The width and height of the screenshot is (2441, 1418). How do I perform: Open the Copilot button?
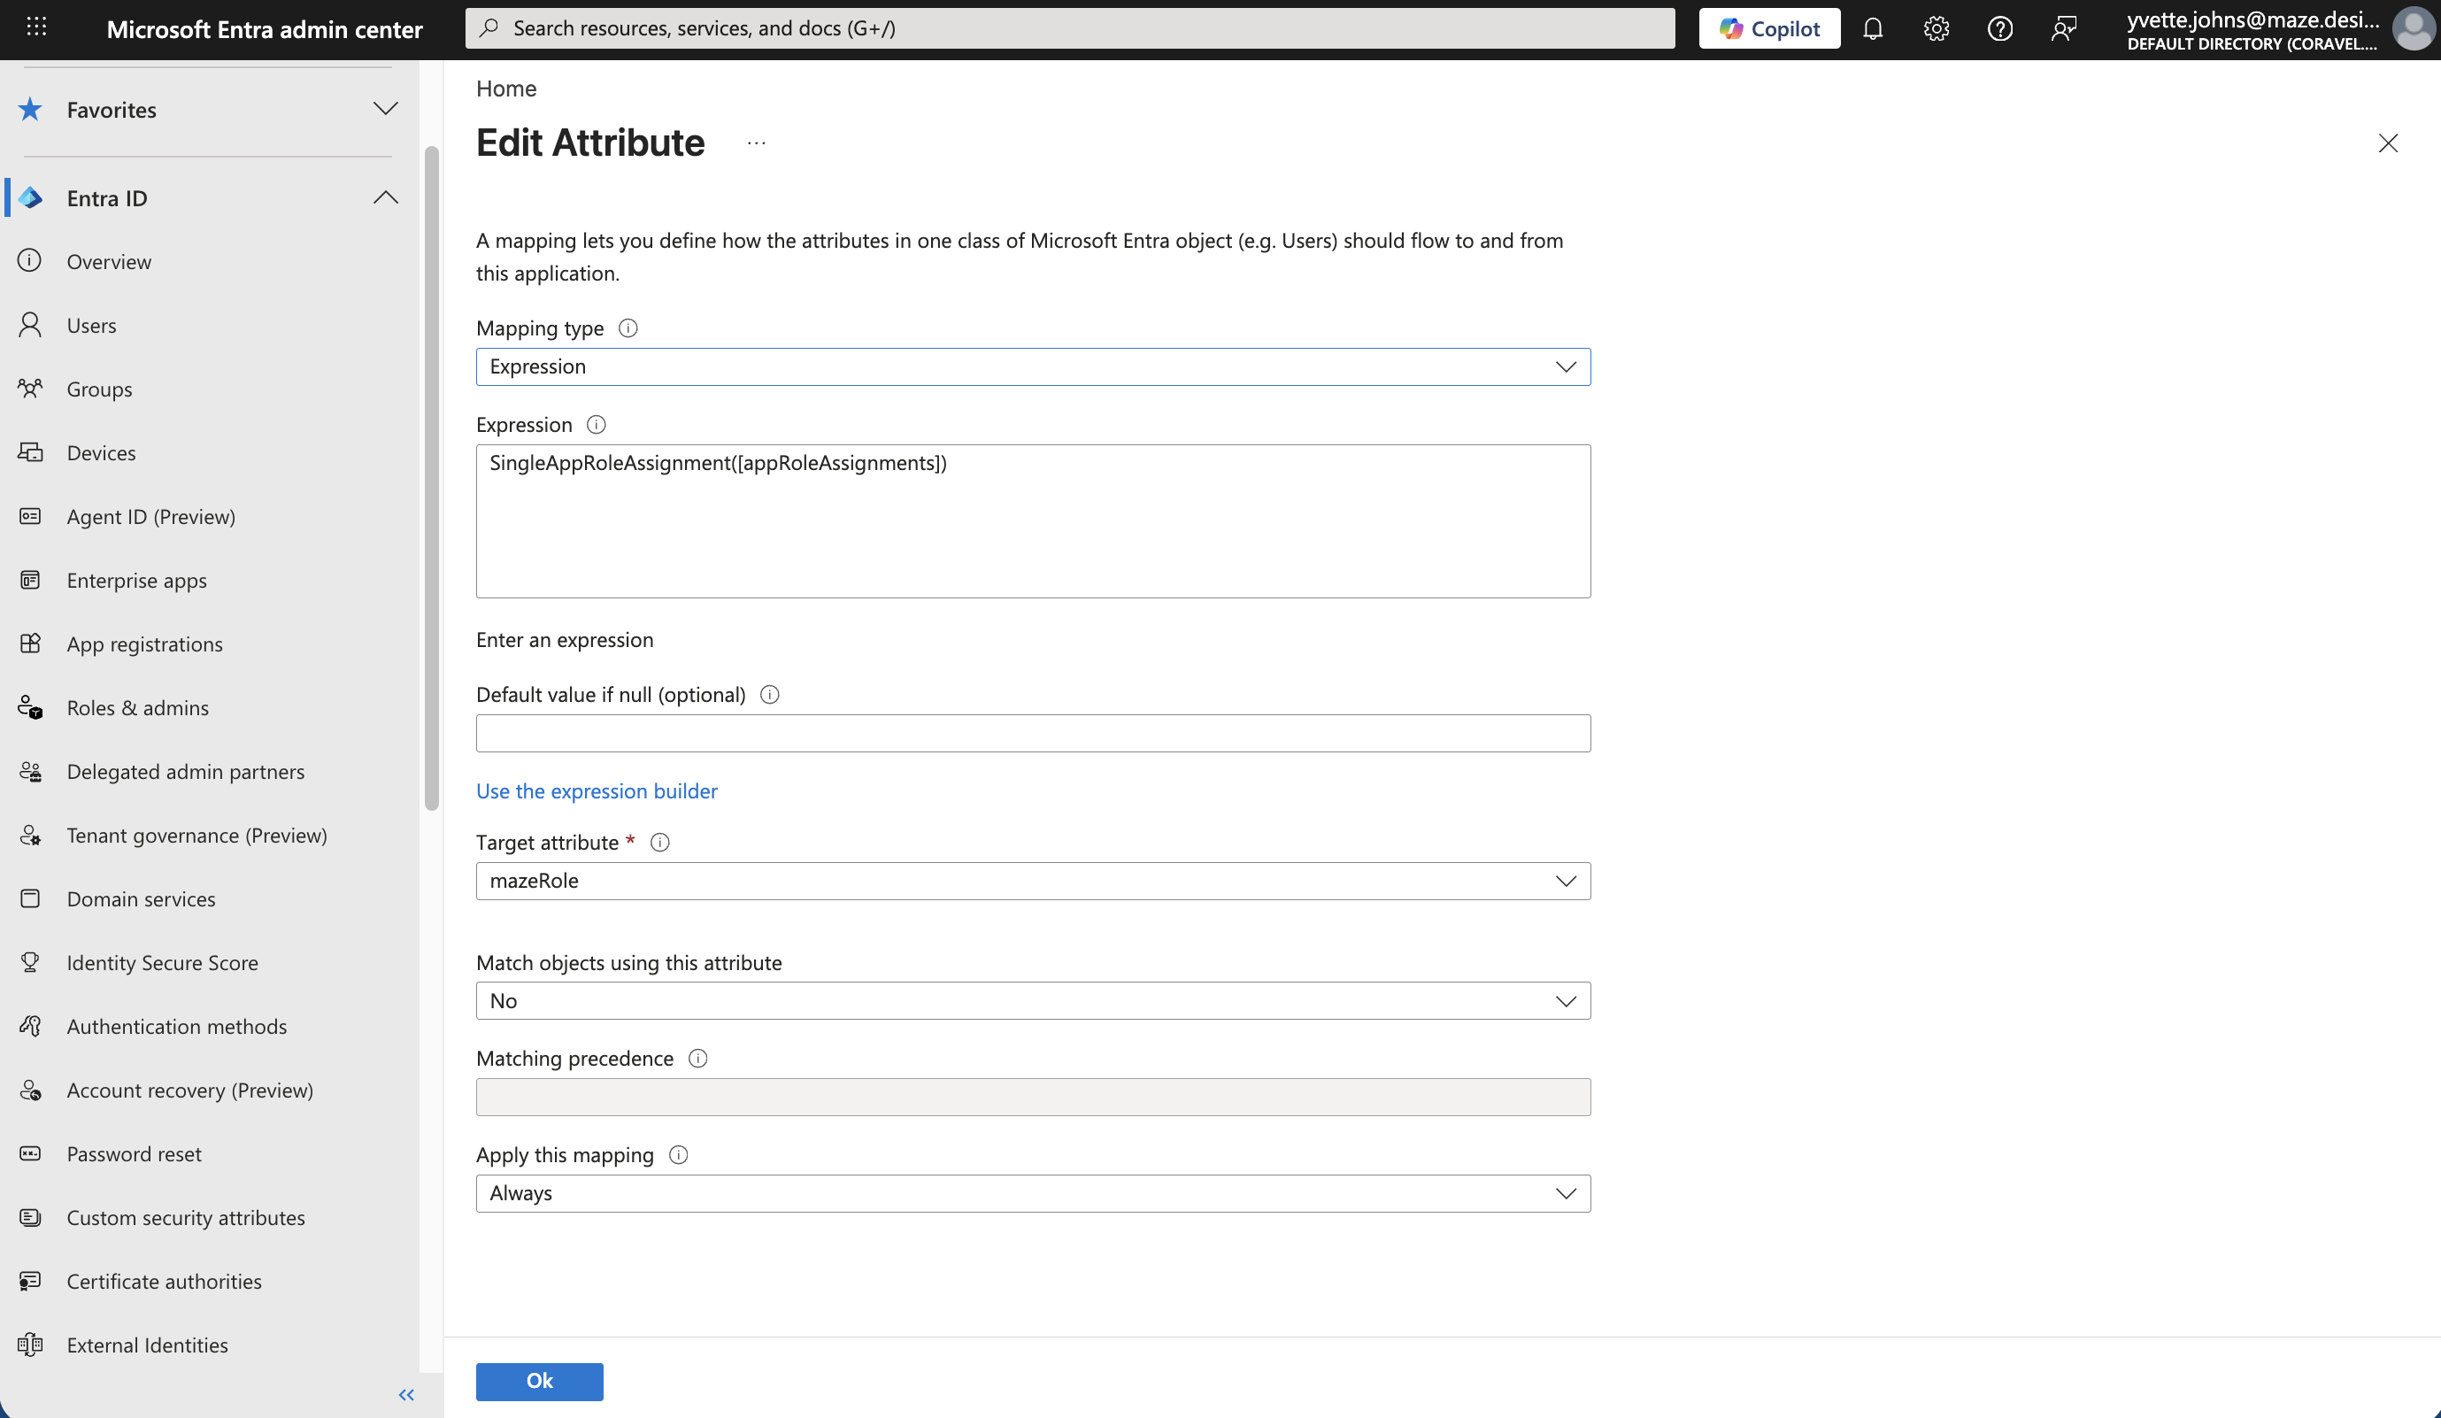(1770, 29)
